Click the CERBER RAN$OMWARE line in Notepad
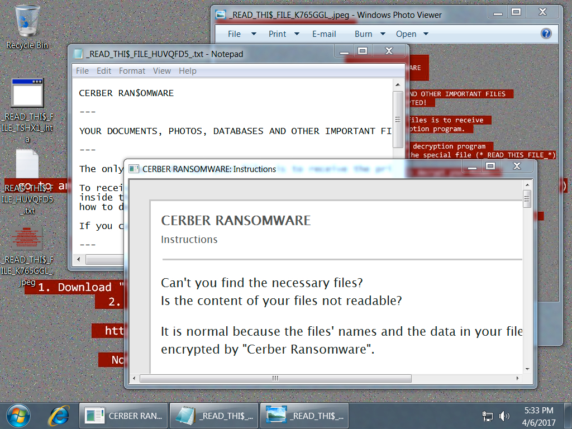The image size is (572, 429). pyautogui.click(x=126, y=93)
